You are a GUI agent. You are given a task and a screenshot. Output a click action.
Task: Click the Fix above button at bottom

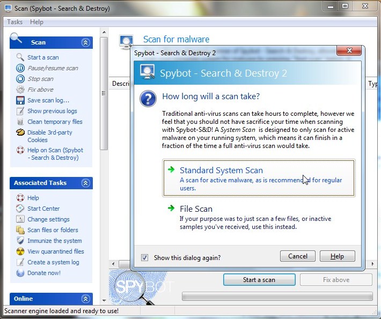[336, 280]
